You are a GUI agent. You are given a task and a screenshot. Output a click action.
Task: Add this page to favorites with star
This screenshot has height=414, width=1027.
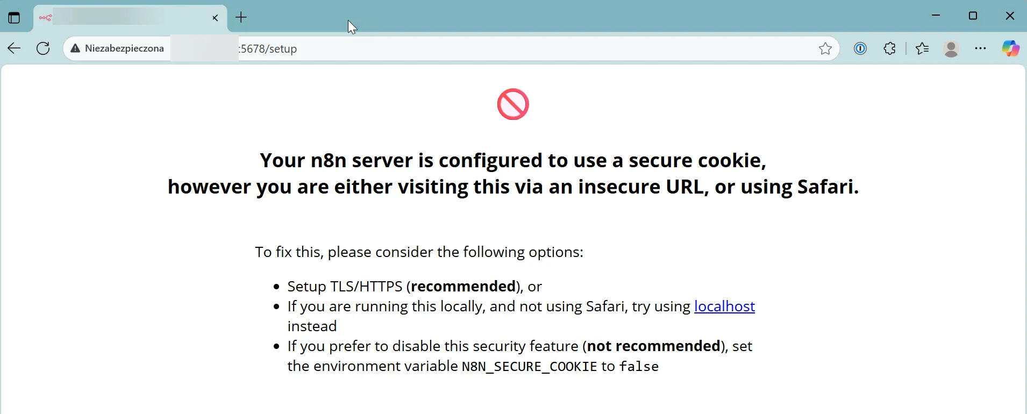(825, 49)
